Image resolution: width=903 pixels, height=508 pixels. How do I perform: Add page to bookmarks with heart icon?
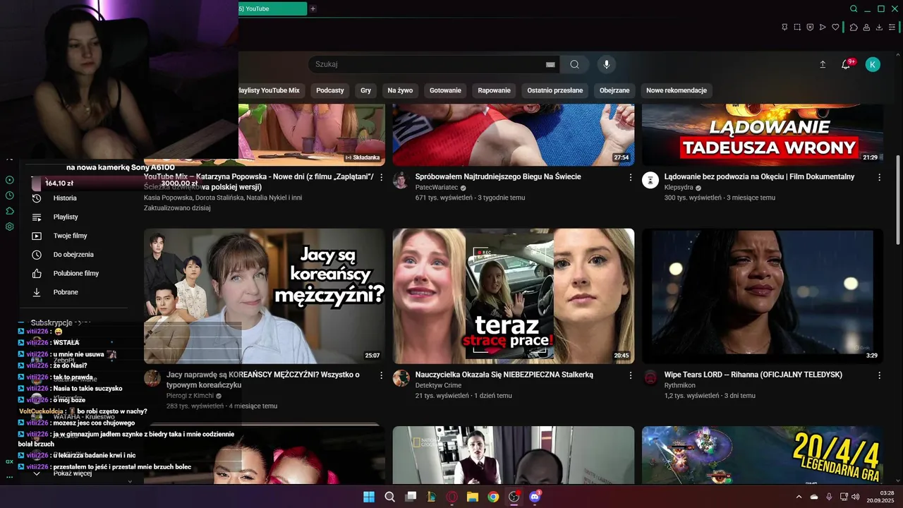pyautogui.click(x=836, y=28)
